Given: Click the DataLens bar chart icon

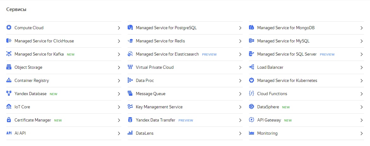Looking at the screenshot, I should [130, 133].
